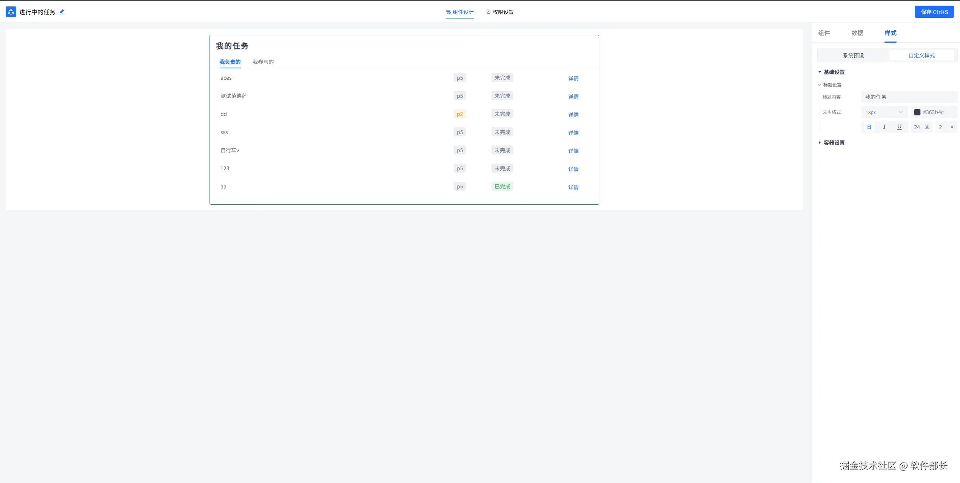Collapse the 基础设置 section
Image resolution: width=960 pixels, height=483 pixels.
[x=820, y=72]
